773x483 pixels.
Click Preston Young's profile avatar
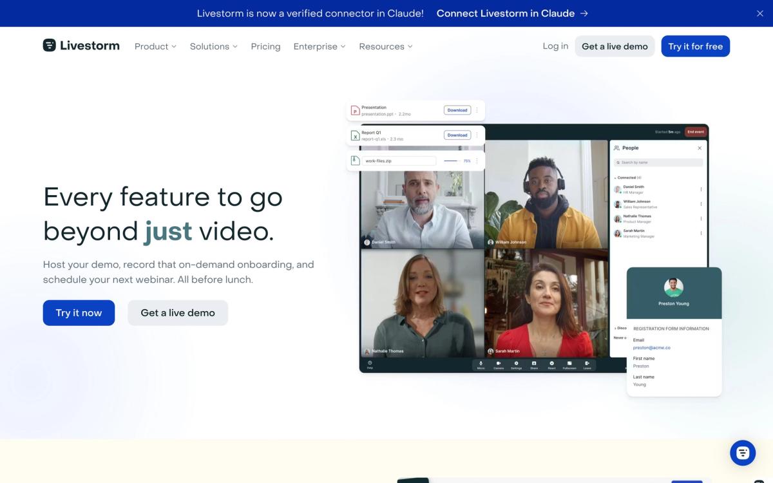pyautogui.click(x=674, y=287)
